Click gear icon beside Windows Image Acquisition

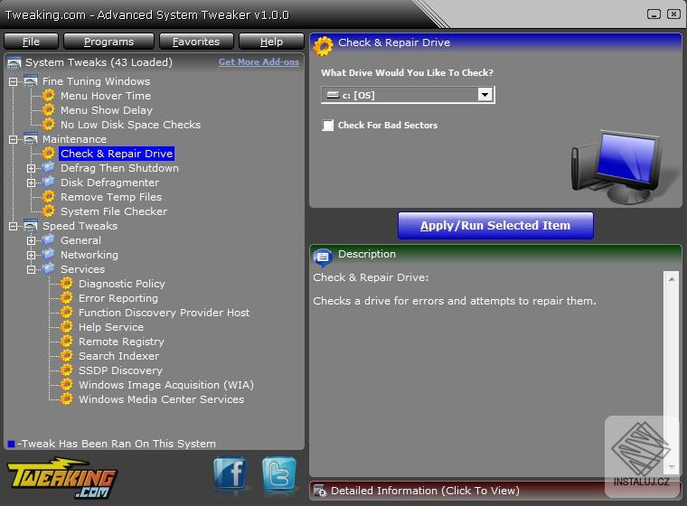pos(66,385)
